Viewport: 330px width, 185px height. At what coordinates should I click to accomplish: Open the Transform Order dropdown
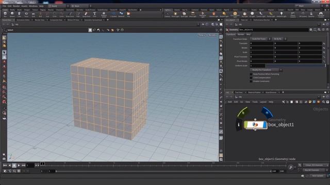click(x=260, y=39)
